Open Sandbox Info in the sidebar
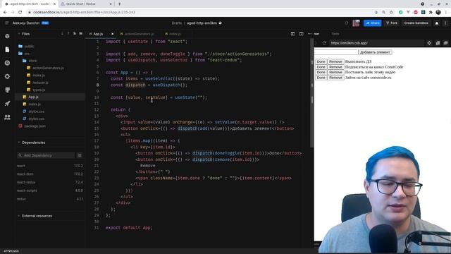Screen dimensions: 451x254 tap(7, 36)
